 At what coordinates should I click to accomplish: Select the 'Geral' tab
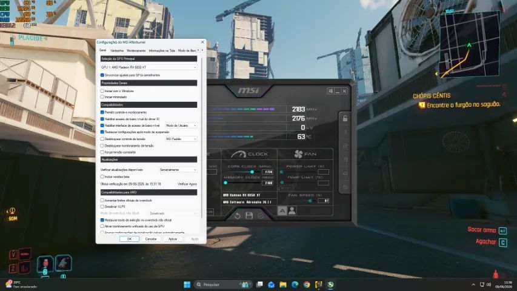coord(103,50)
